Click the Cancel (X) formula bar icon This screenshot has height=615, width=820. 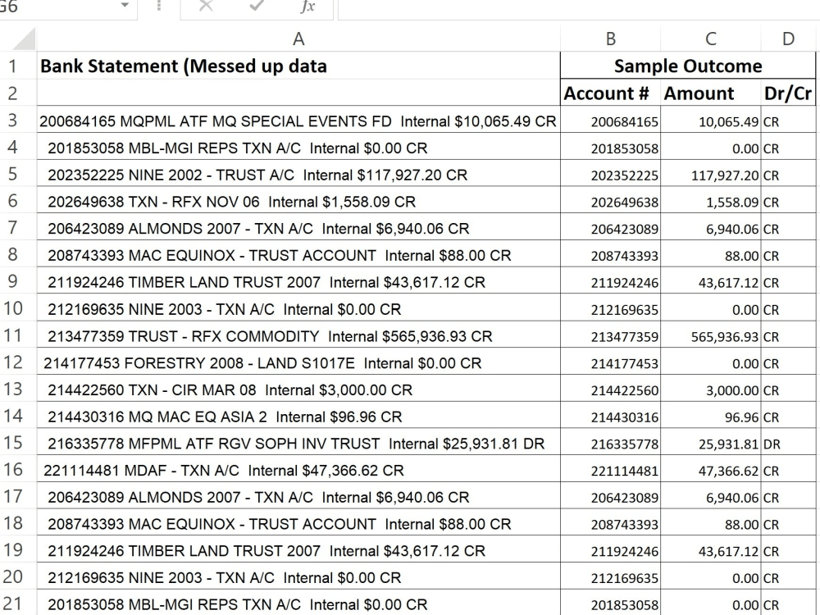point(206,5)
